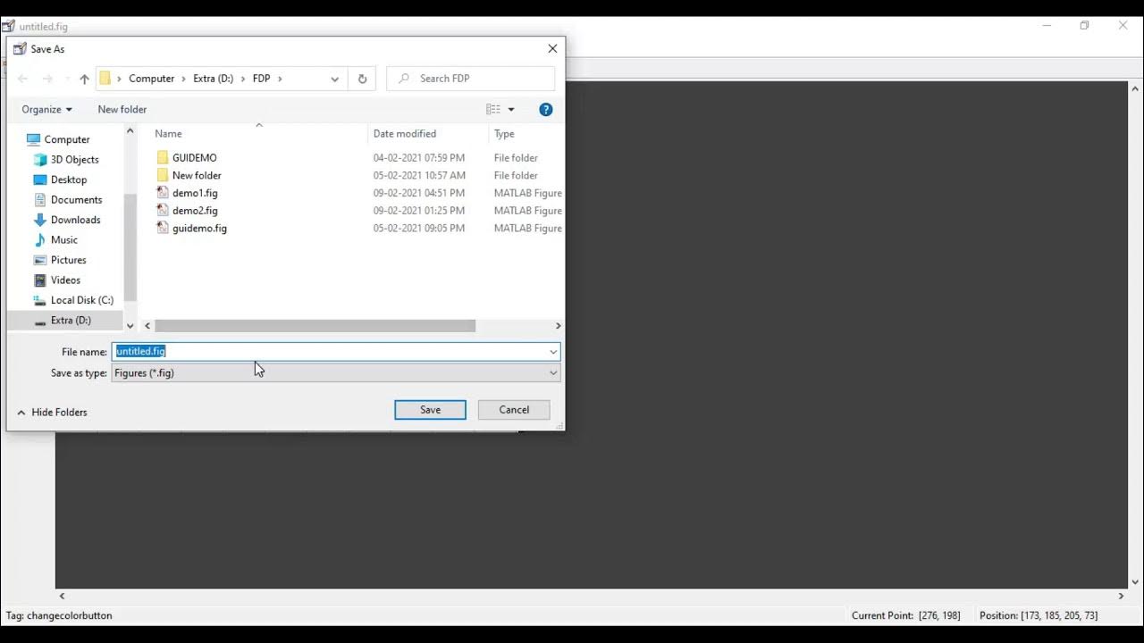This screenshot has height=643, width=1144.
Task: Open Downloads in navigation pane
Action: 75,220
